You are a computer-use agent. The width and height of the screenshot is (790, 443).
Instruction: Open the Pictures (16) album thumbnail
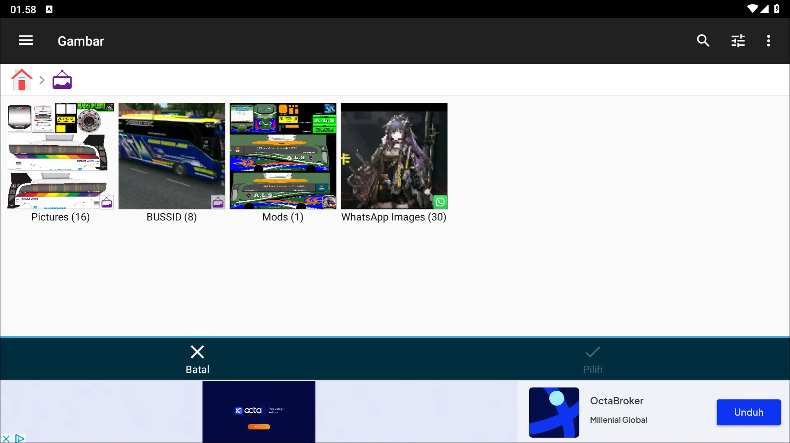click(x=60, y=156)
